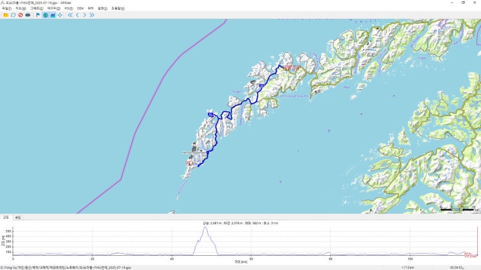
Task: Print the map with the printer icon
Action: [28, 15]
